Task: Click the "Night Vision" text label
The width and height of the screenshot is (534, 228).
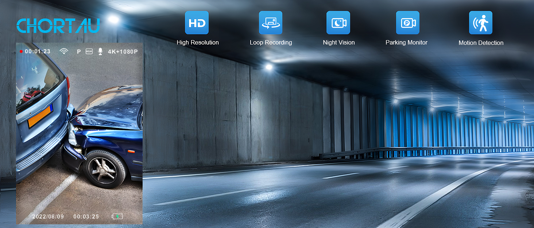Action: [338, 42]
